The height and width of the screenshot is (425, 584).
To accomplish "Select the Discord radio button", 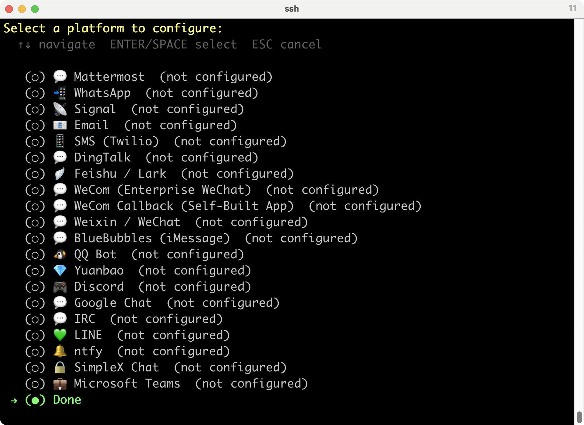I will tap(35, 287).
